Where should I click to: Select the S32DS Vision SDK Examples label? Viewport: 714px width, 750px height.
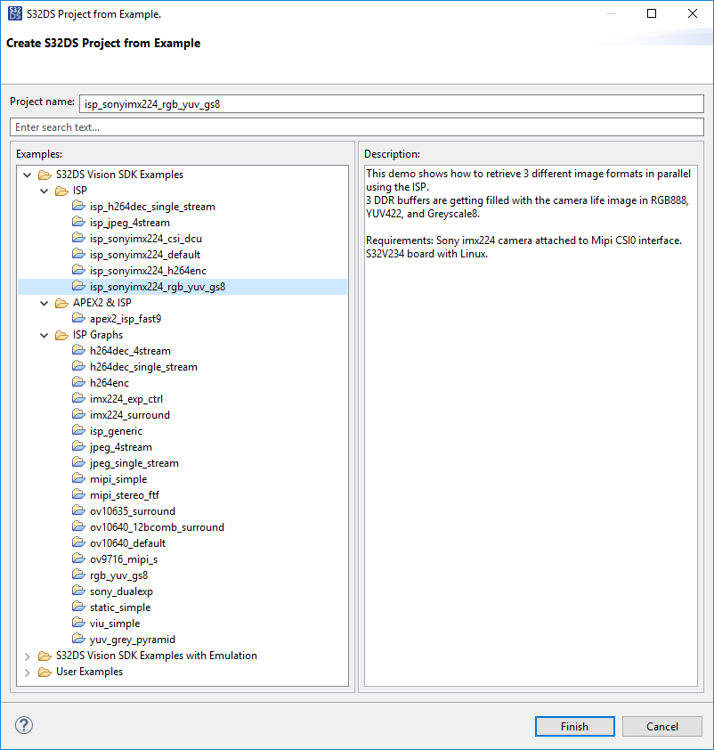click(119, 175)
